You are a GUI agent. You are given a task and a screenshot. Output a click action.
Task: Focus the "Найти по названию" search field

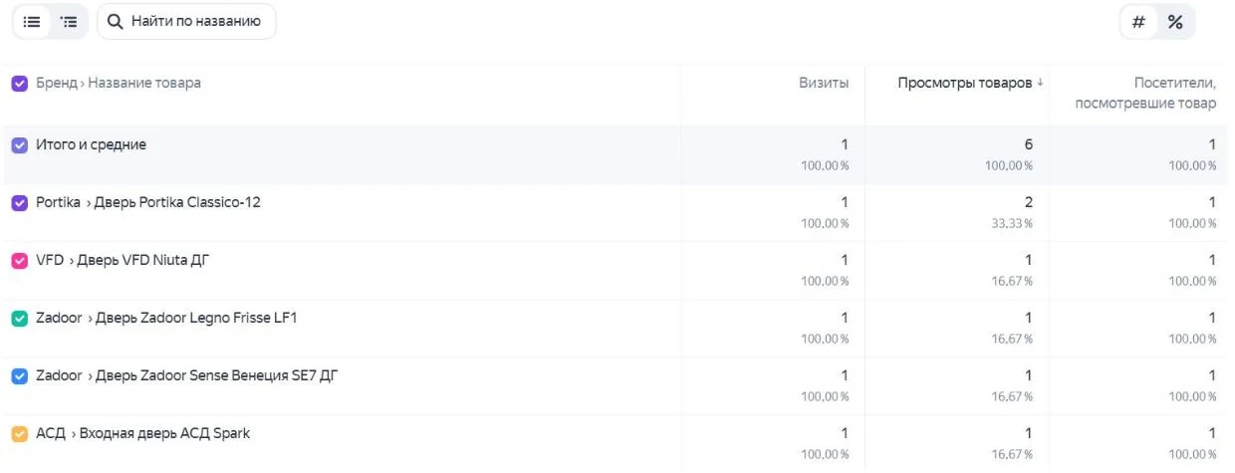(186, 22)
